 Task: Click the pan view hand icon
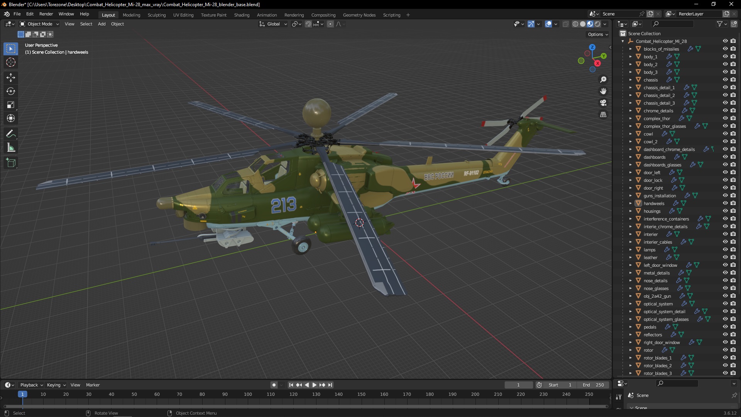603,91
